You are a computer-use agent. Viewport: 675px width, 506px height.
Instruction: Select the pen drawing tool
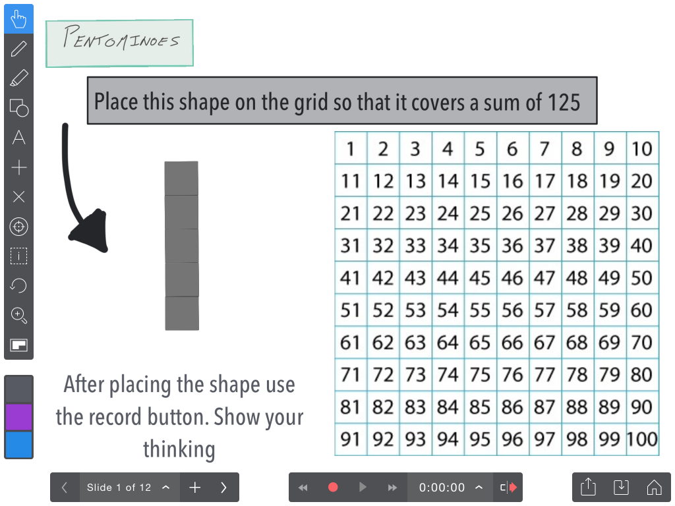(18, 49)
